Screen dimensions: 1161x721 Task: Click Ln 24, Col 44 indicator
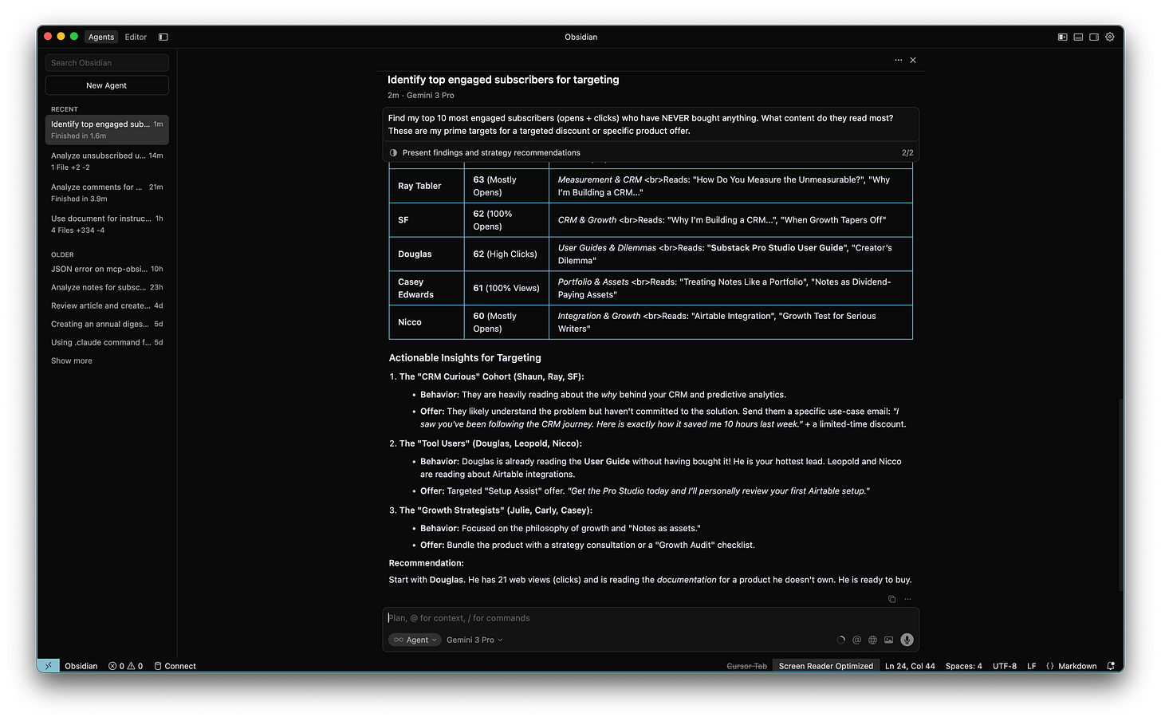pos(910,666)
